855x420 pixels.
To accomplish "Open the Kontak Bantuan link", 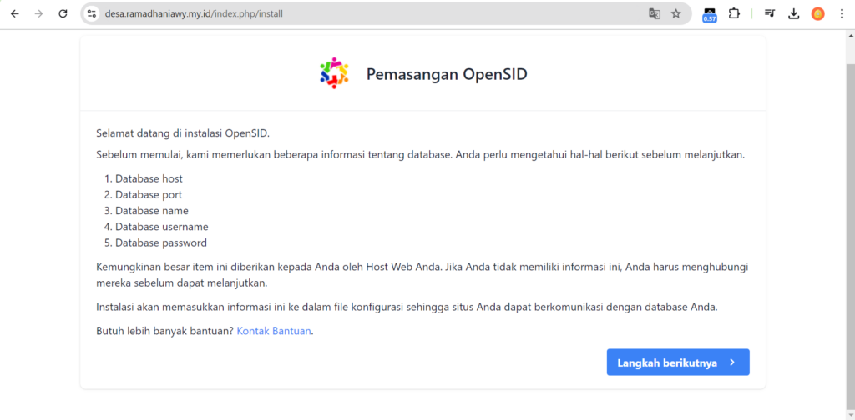I will 274,331.
